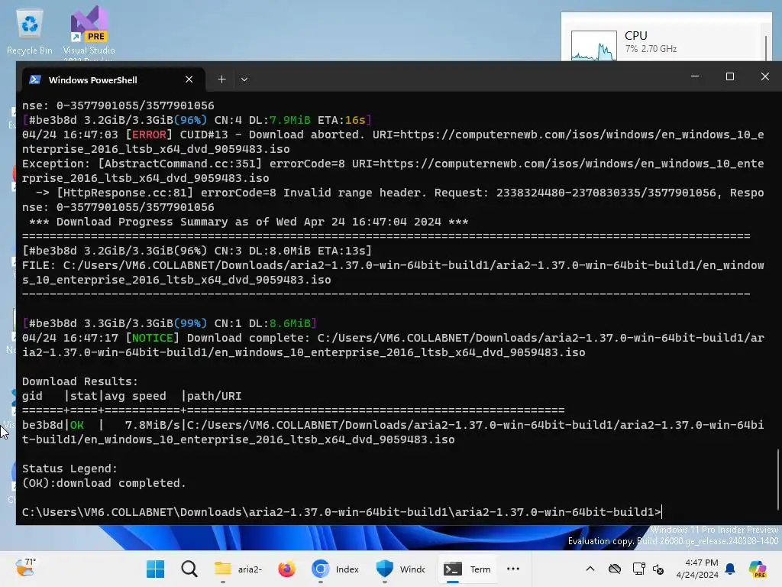
Task: Open Windows Security from taskbar
Action: pyautogui.click(x=400, y=569)
